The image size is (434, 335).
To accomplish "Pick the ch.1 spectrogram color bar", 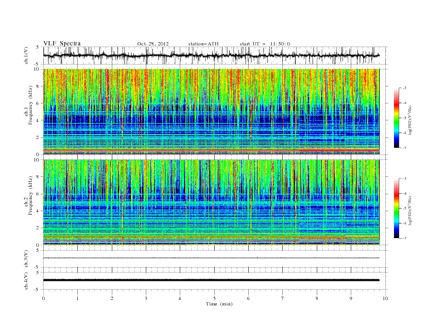I will click(x=396, y=118).
